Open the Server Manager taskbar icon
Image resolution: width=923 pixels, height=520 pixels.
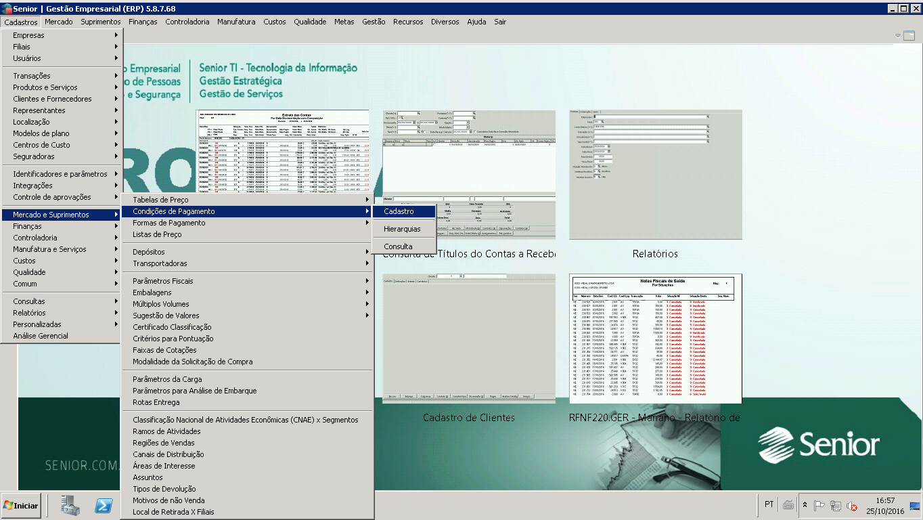pos(70,505)
